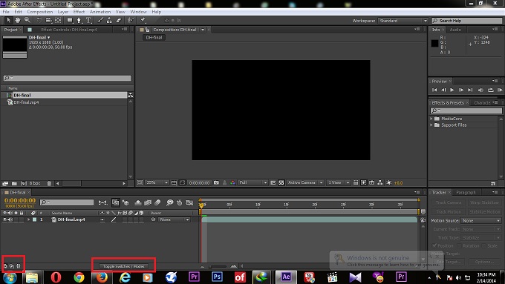Screen dimensions: 505x284
Task: Select the Unified Camera tool
Action: [48, 20]
